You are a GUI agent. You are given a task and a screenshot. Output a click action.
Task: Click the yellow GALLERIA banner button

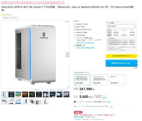[122, 56]
